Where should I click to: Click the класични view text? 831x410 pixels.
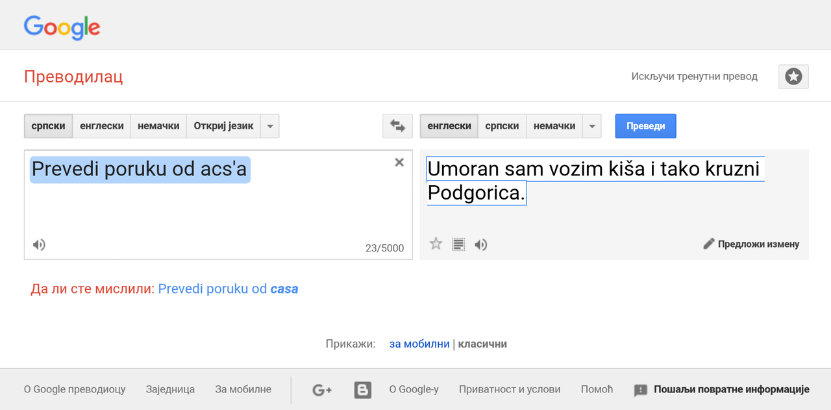482,344
